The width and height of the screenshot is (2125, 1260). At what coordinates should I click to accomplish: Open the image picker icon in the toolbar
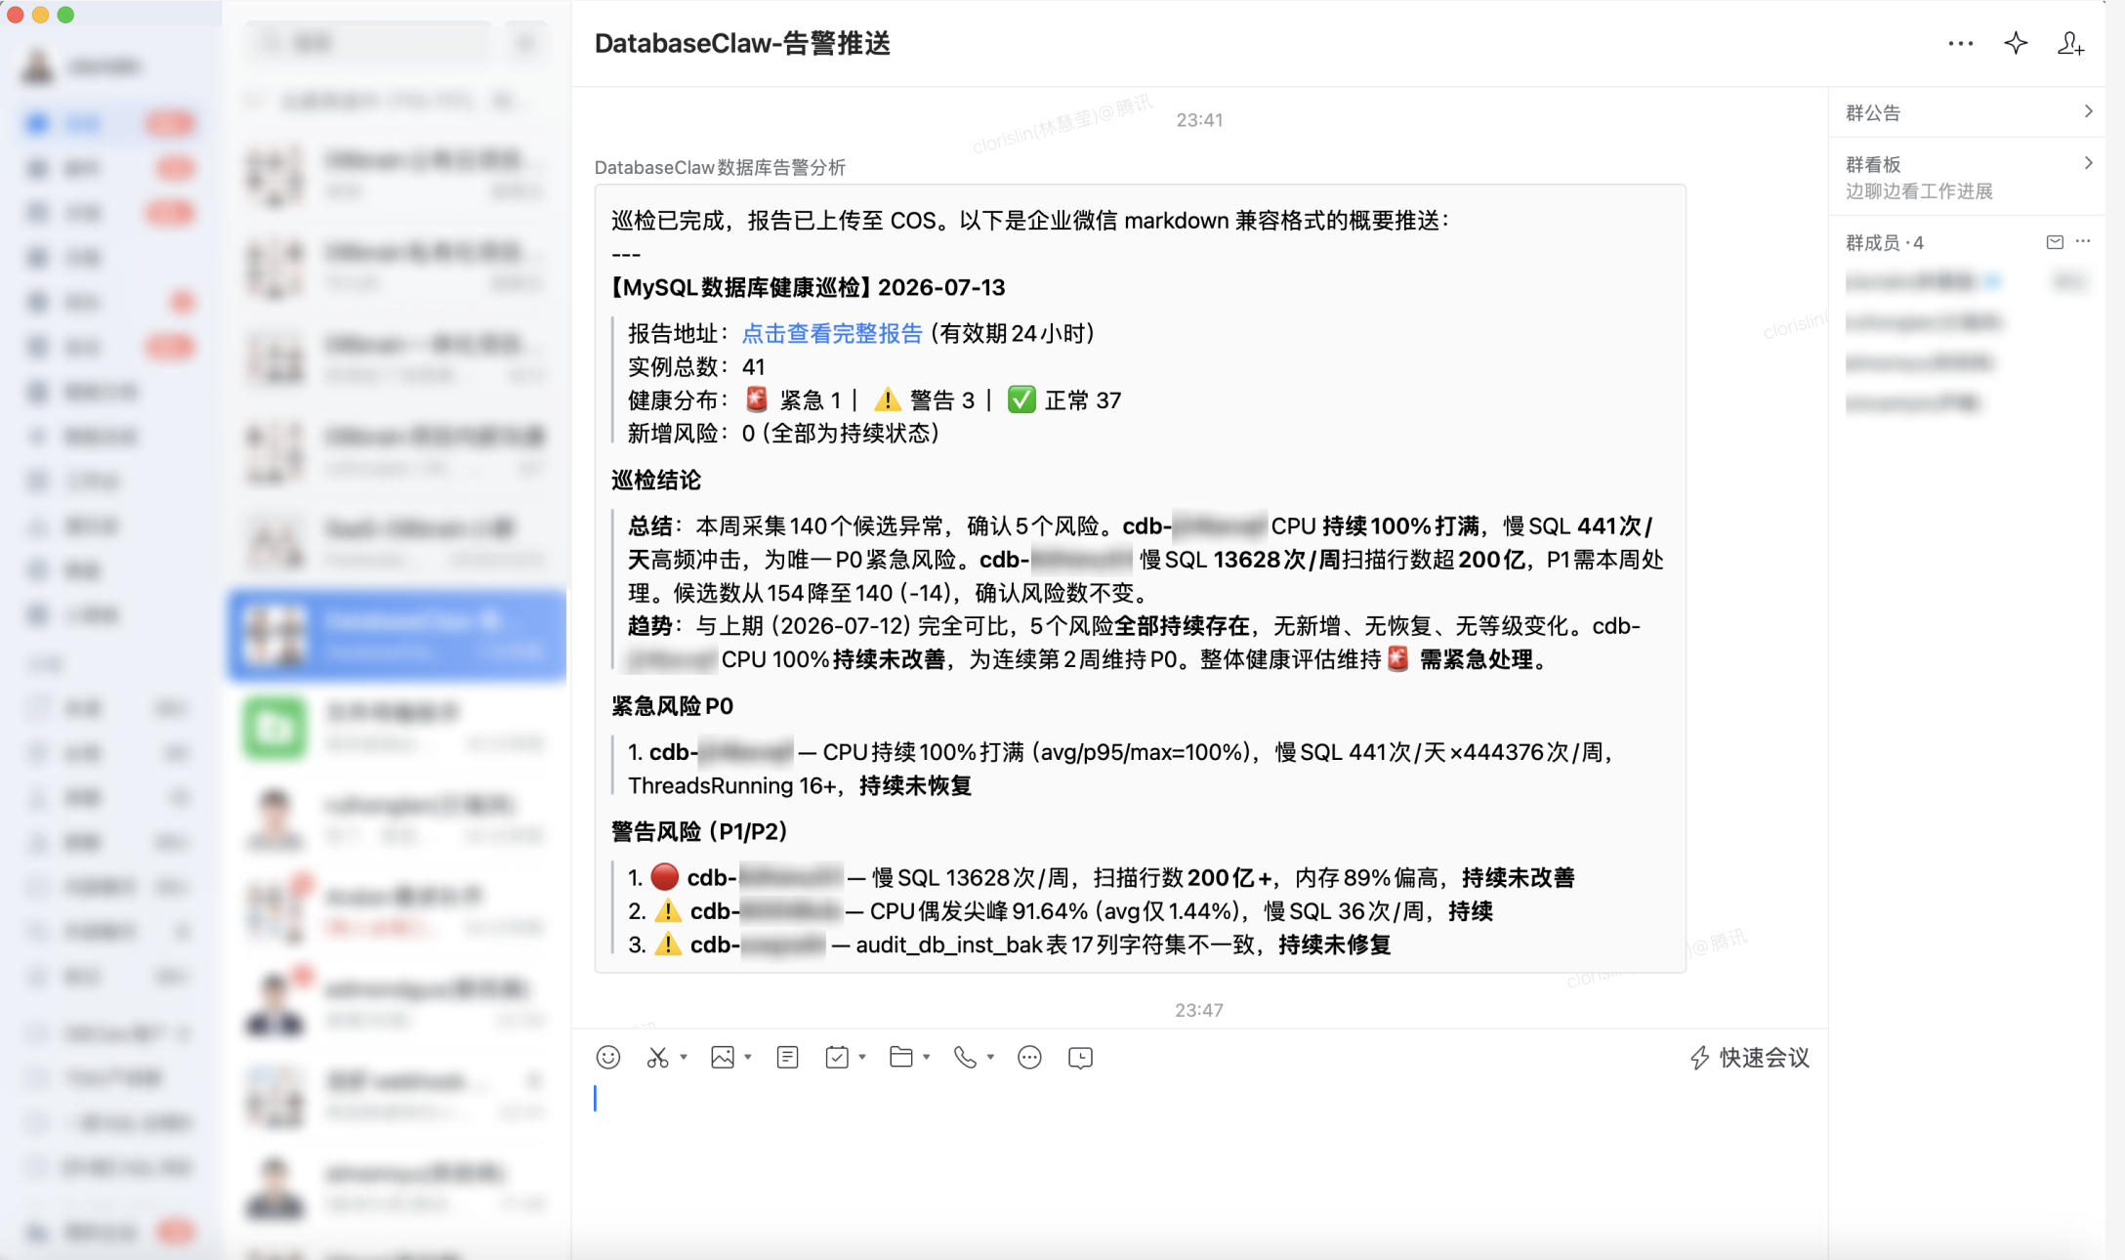tap(723, 1058)
